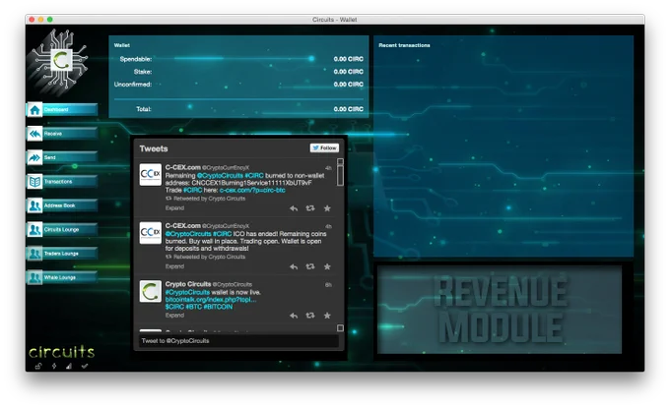Click the Whale Lounge people icon

(x=35, y=277)
